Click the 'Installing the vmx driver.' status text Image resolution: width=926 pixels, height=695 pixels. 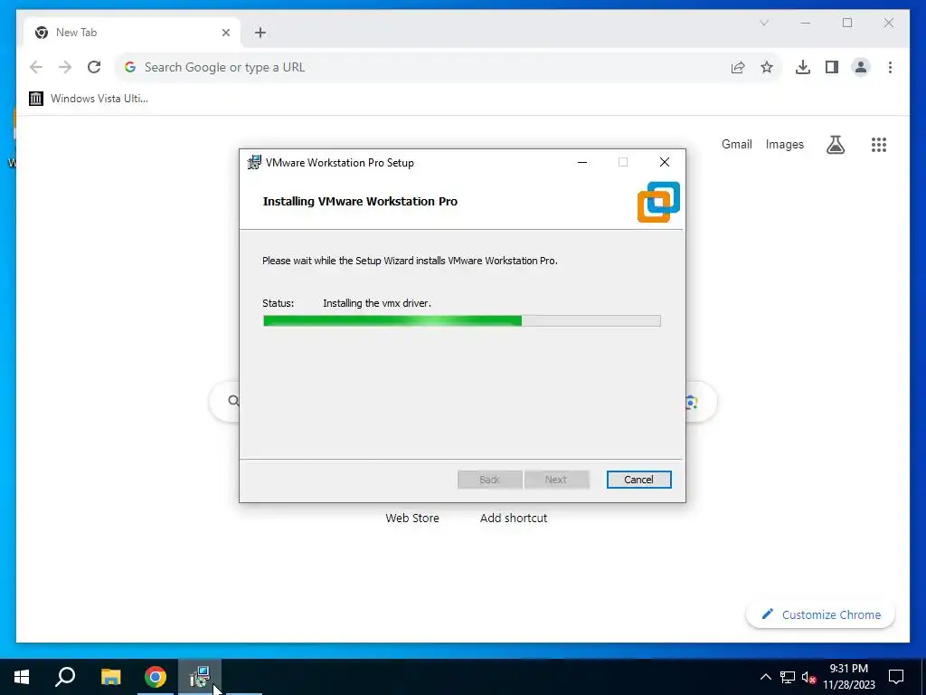pyautogui.click(x=377, y=303)
